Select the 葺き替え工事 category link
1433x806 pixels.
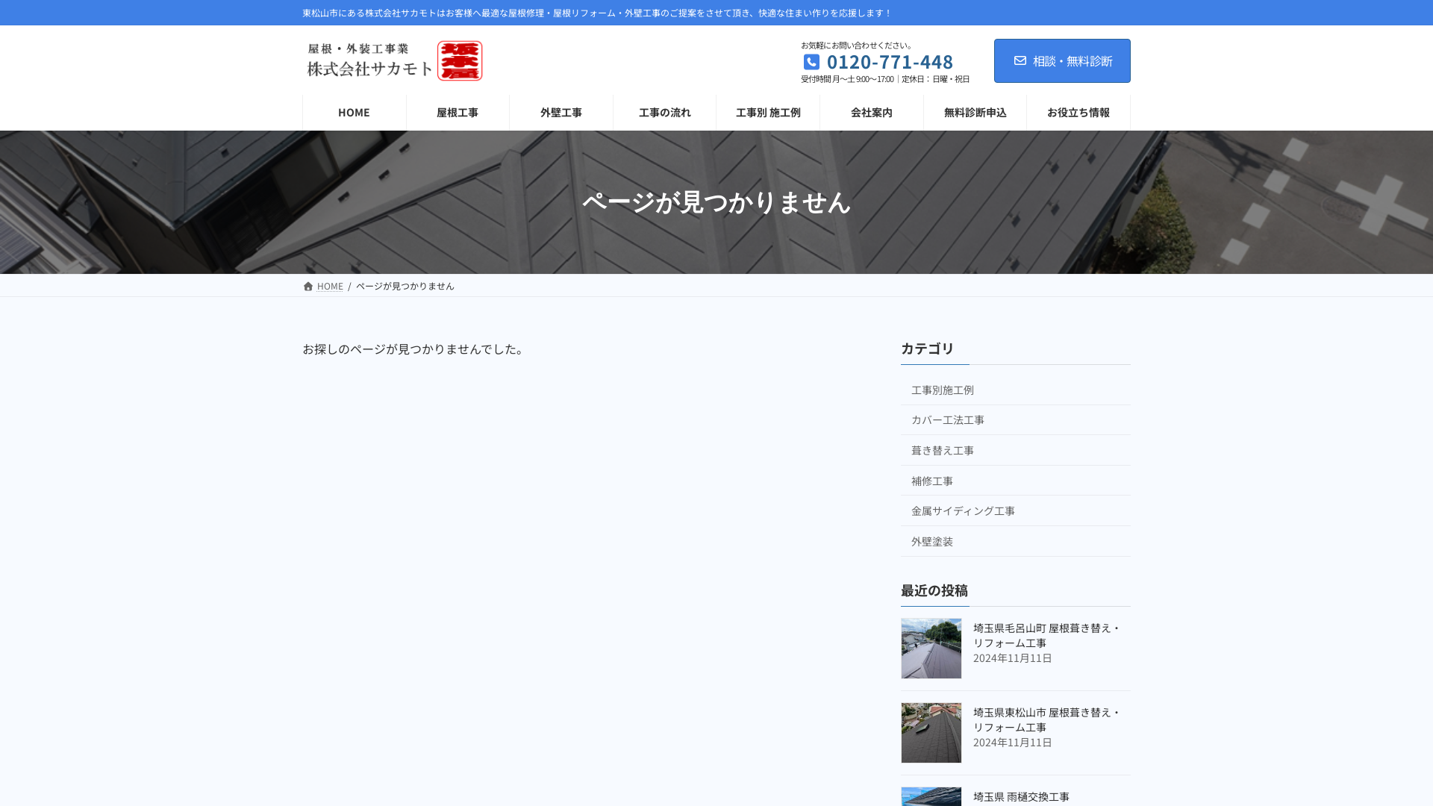(x=942, y=450)
